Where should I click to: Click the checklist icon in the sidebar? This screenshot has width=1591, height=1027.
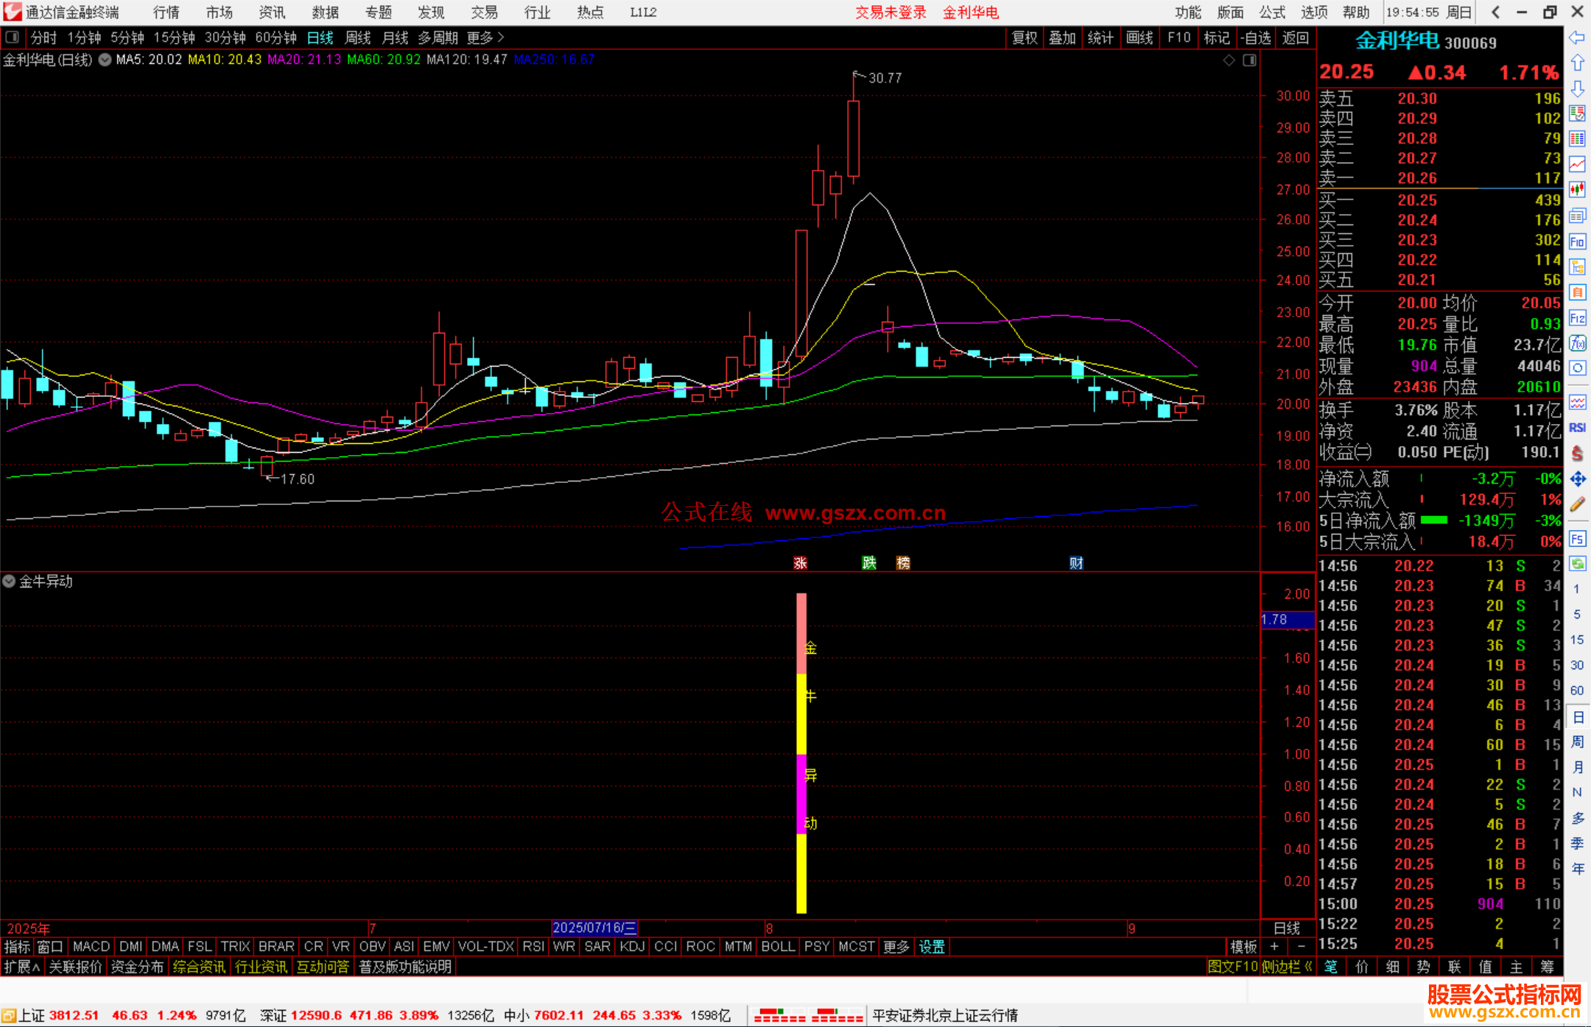(1577, 113)
